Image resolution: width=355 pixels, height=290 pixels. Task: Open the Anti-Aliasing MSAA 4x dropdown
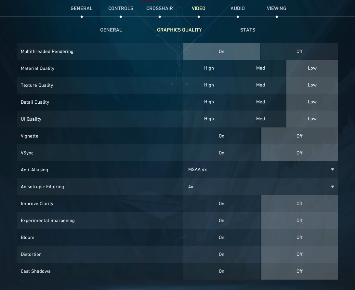[261, 170]
